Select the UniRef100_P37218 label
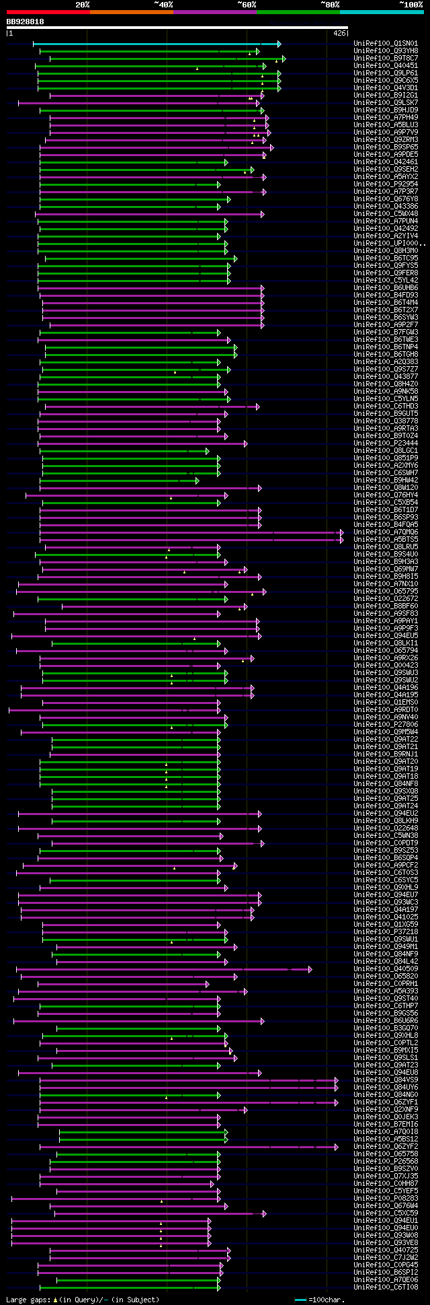 point(386,932)
